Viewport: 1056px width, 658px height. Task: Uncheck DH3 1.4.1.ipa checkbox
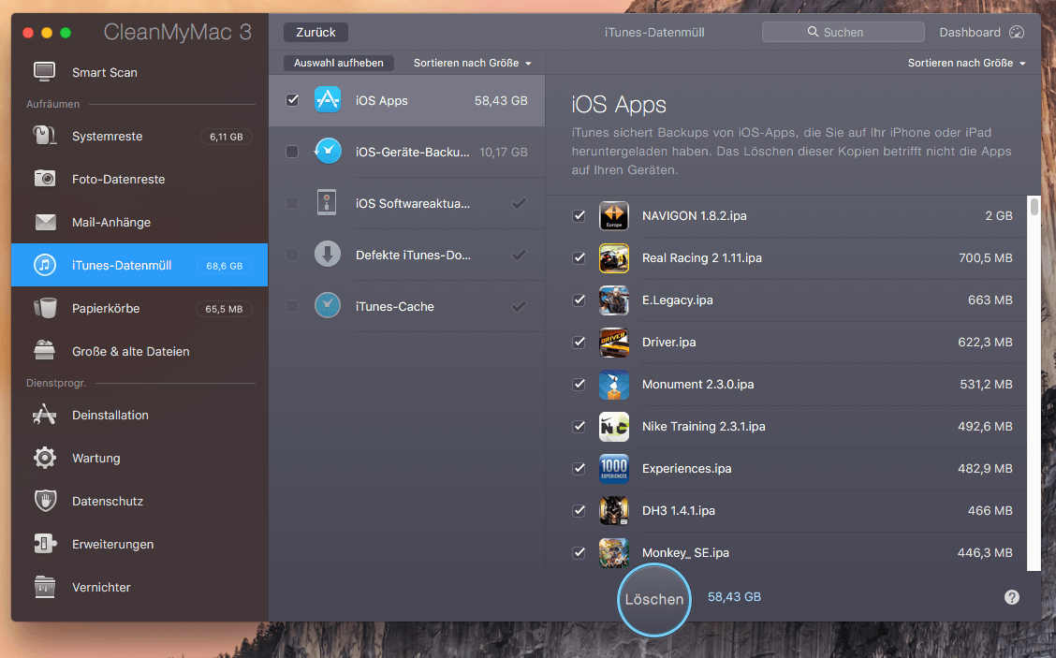[x=579, y=510]
